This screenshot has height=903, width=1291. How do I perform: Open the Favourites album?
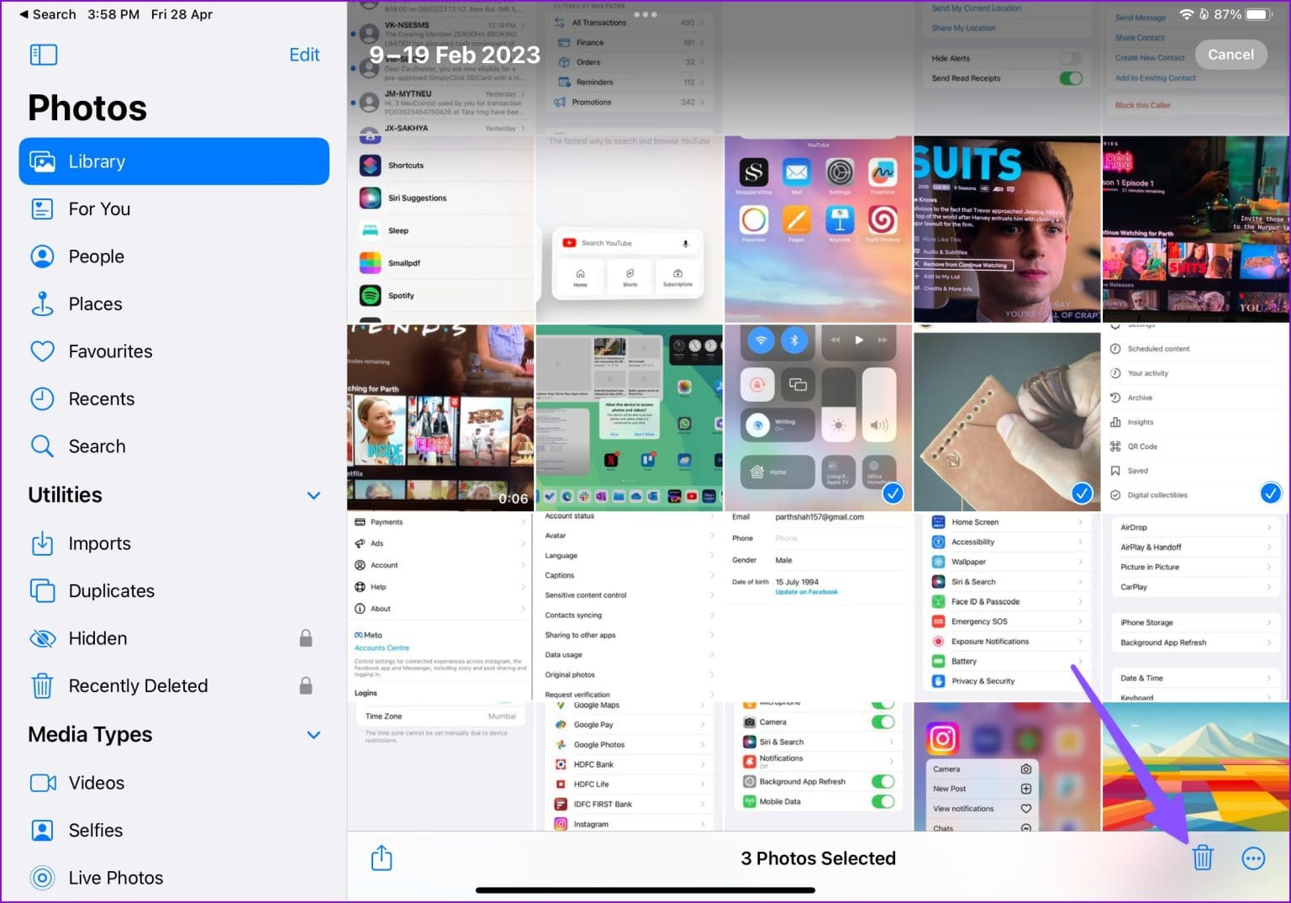coord(174,351)
